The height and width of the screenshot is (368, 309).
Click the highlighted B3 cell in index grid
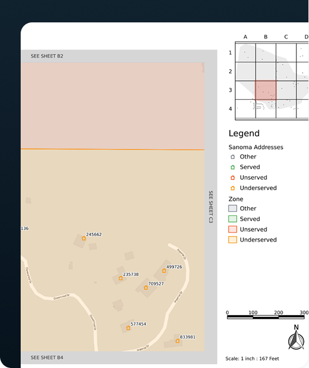point(265,90)
